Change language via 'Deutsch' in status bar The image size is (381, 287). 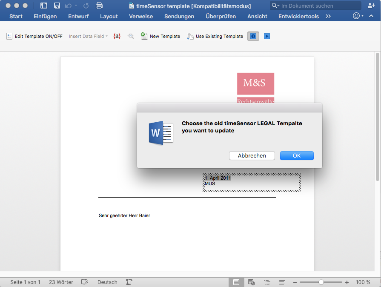pyautogui.click(x=107, y=282)
